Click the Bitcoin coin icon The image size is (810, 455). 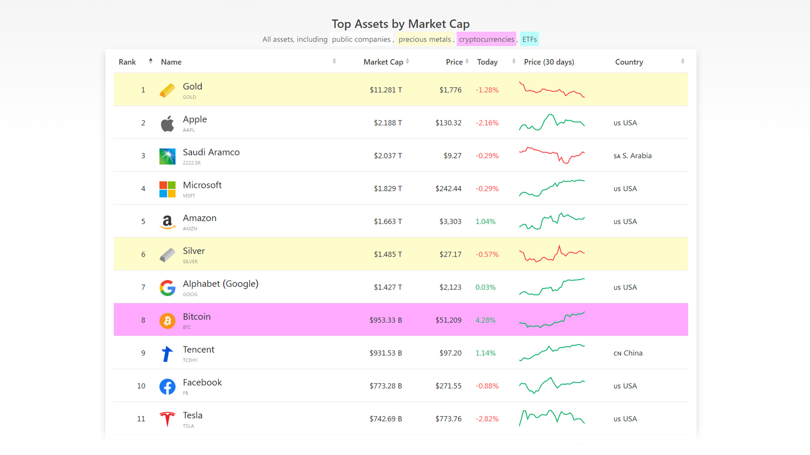pyautogui.click(x=167, y=321)
